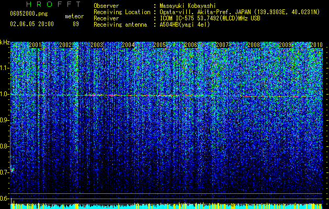Click the 'Receiving antenna' label
This screenshot has width=329, height=209.
[x=120, y=25]
